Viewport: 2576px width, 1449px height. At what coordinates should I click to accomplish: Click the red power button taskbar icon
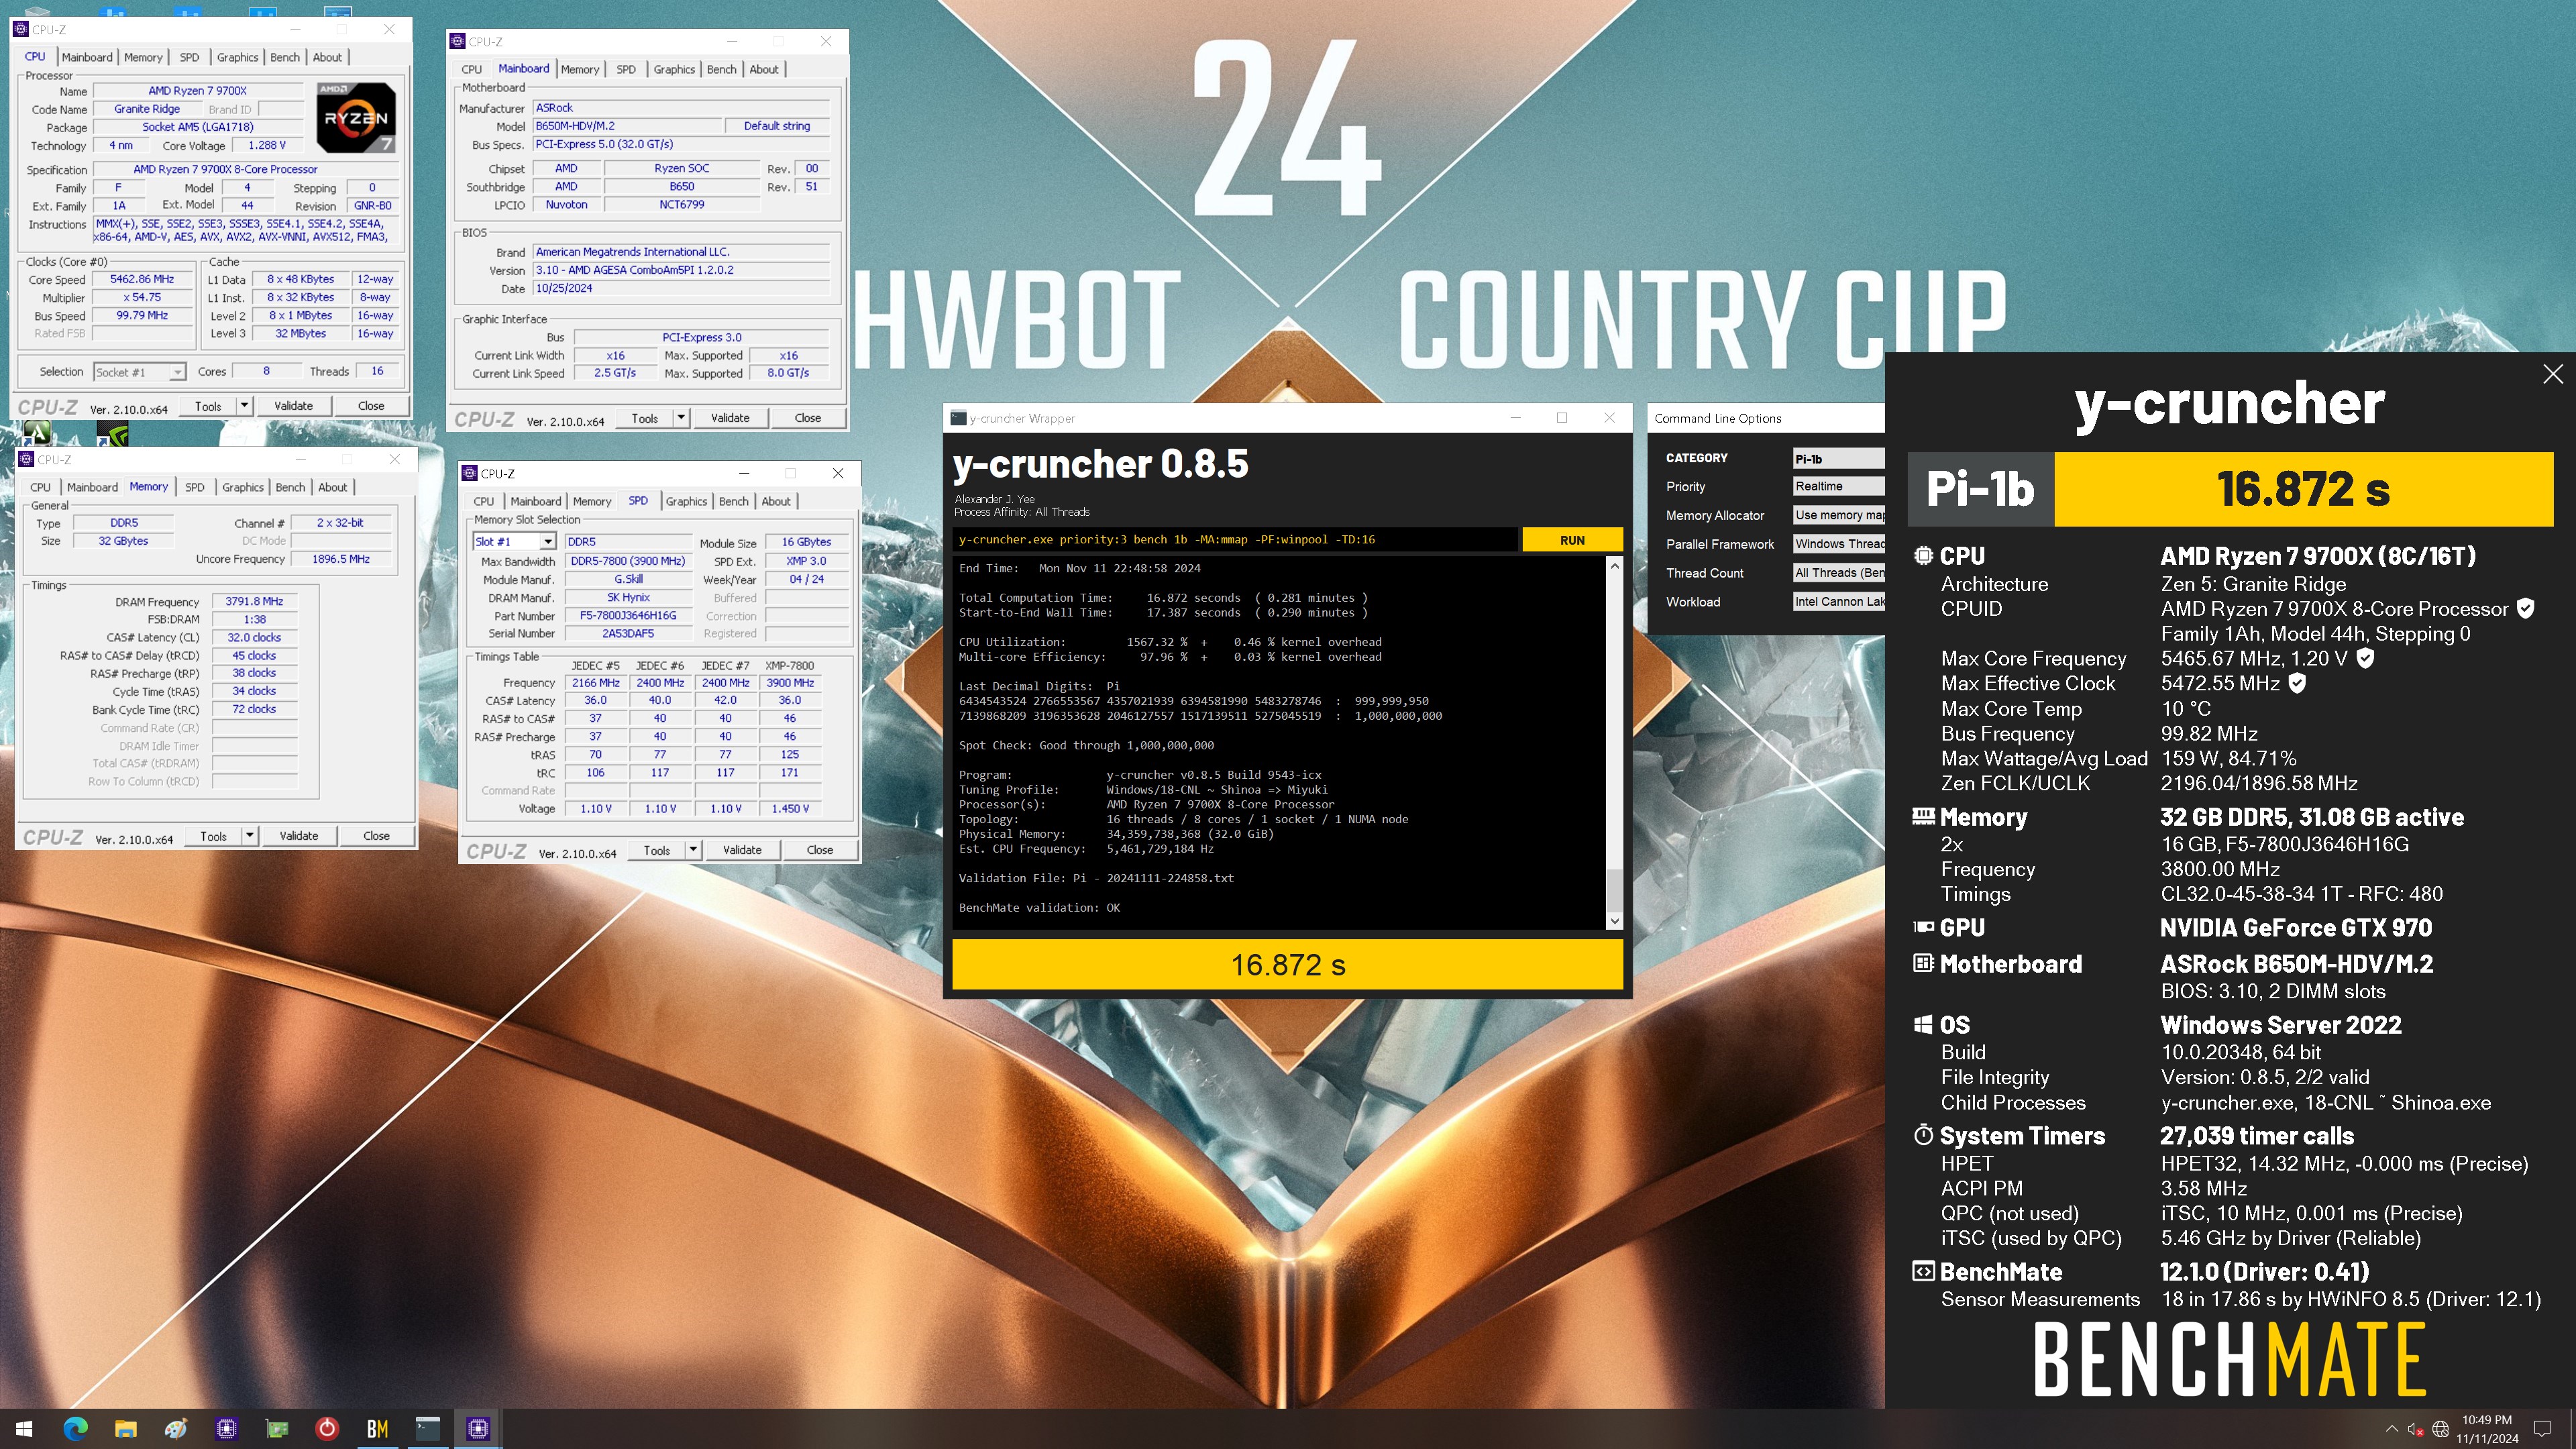click(x=327, y=1429)
